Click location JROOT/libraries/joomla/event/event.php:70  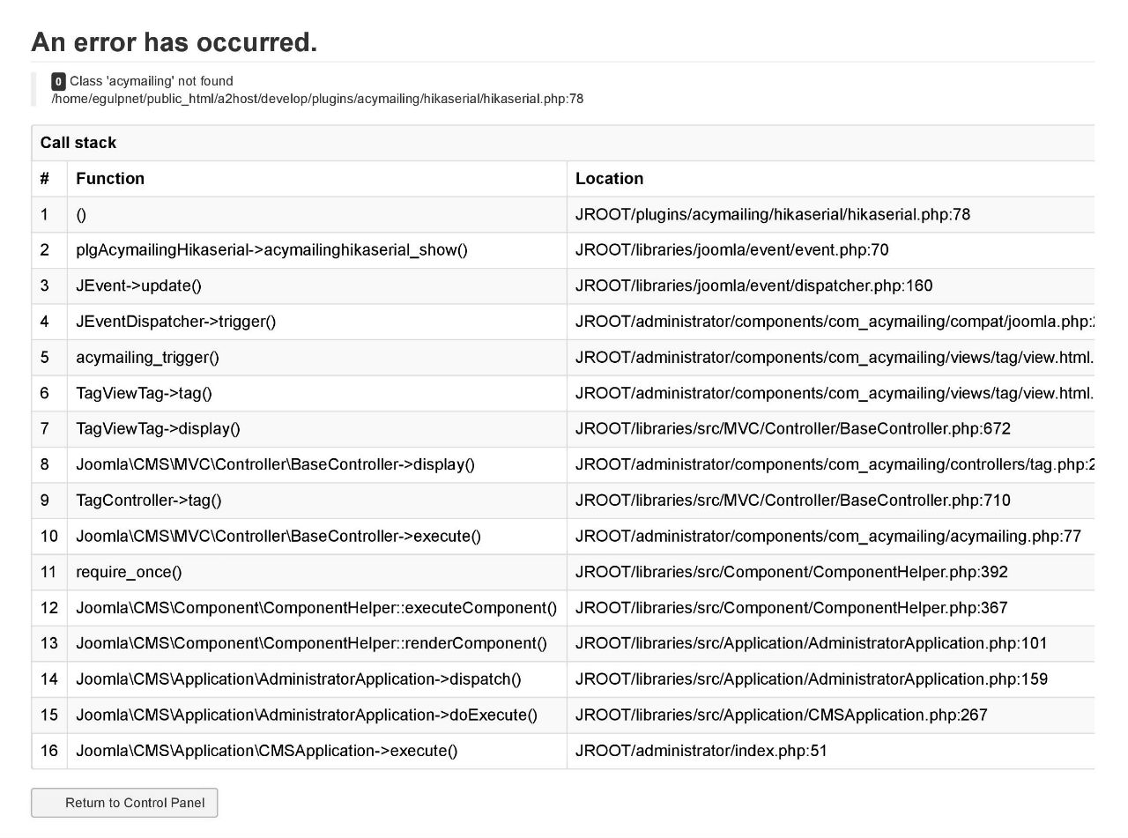[x=732, y=250]
